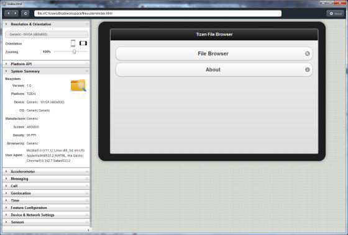Image resolution: width=348 pixels, height=235 pixels.
Task: Click the browser forward arrow icon
Action: [15, 13]
